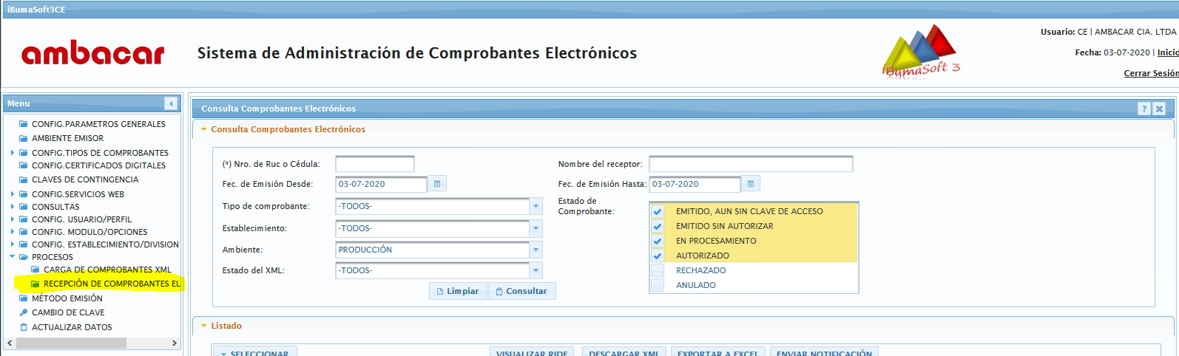
Task: Open RECEPCIÓN DE COMPROBANTES menu item
Action: tap(111, 284)
